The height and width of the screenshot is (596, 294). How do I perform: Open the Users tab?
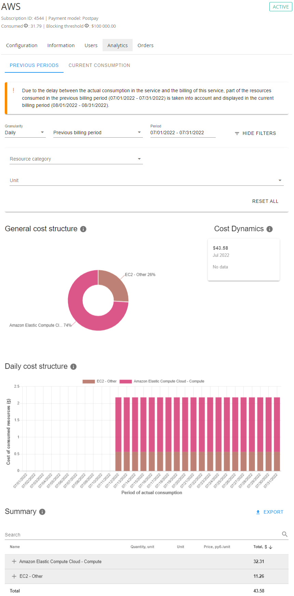(91, 45)
